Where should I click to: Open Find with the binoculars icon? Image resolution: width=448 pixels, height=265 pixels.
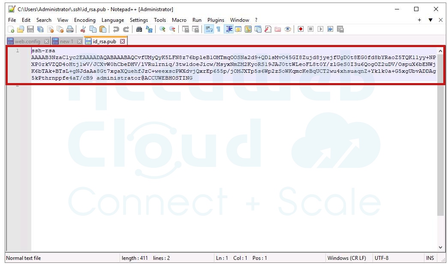pos(139,29)
